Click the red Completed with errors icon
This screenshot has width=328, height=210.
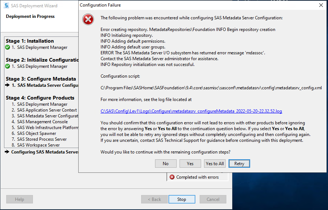(x=172, y=177)
